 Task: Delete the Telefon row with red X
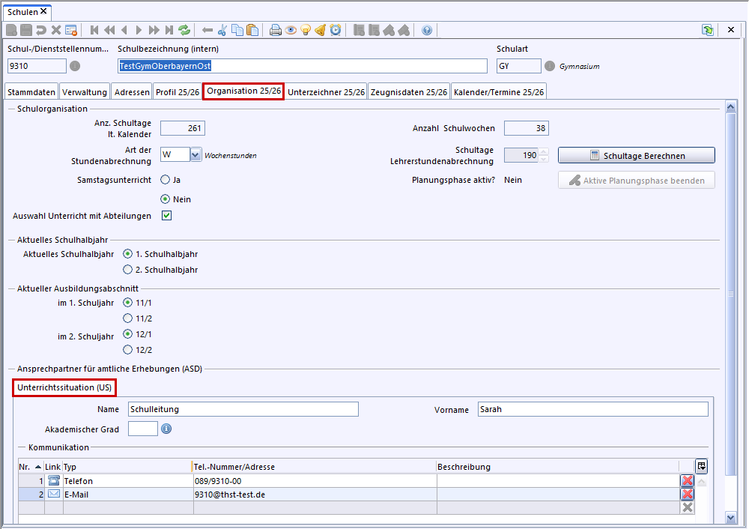(x=687, y=481)
